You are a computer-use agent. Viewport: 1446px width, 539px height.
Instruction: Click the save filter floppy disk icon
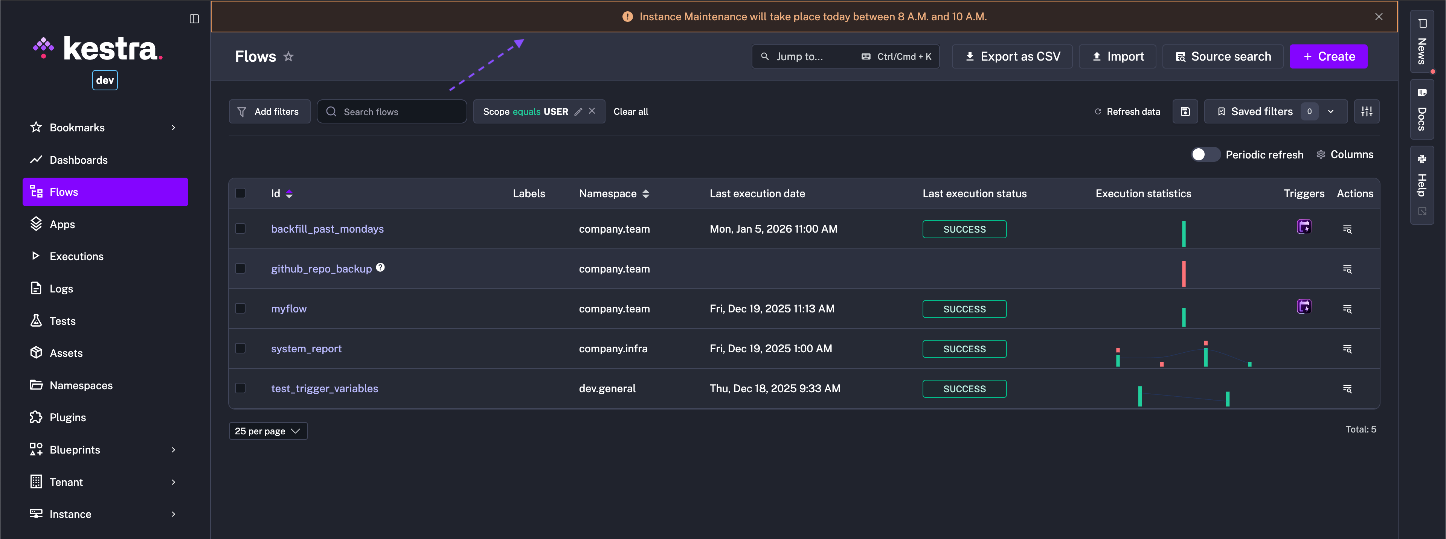1185,112
